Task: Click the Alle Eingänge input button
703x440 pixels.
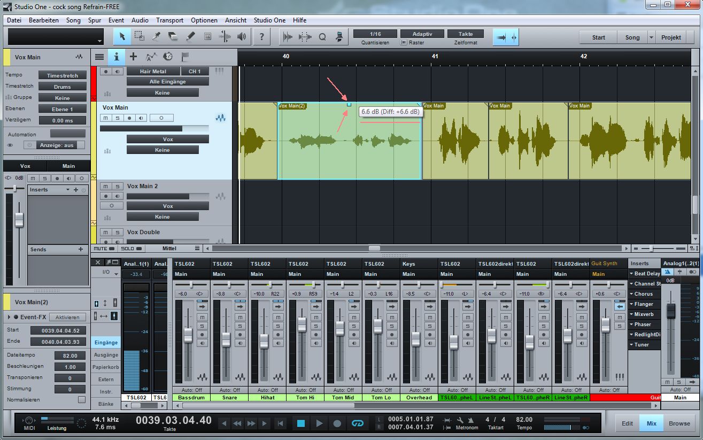Action: (167, 82)
